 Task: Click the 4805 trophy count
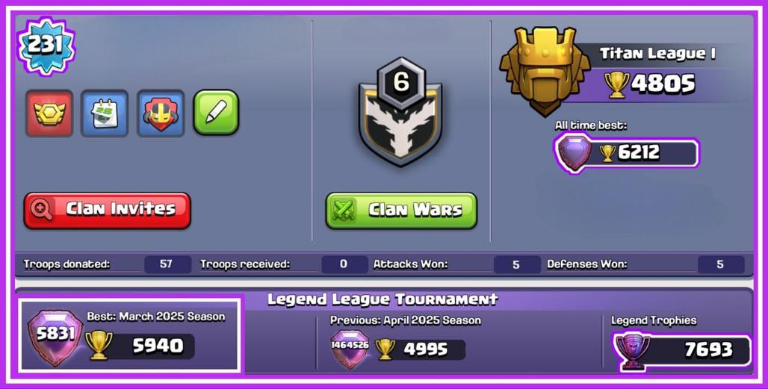click(x=663, y=84)
